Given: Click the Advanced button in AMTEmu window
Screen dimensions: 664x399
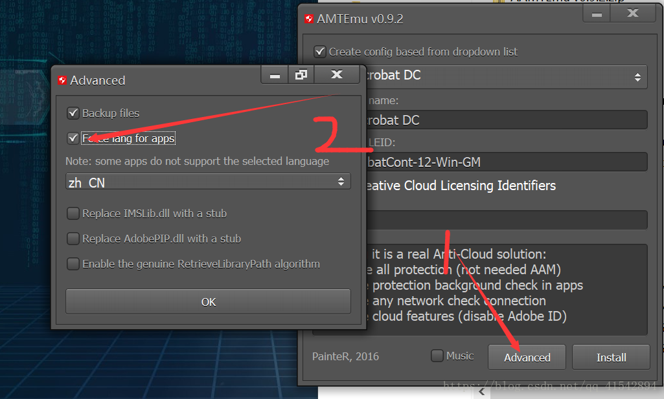Looking at the screenshot, I should click(527, 358).
